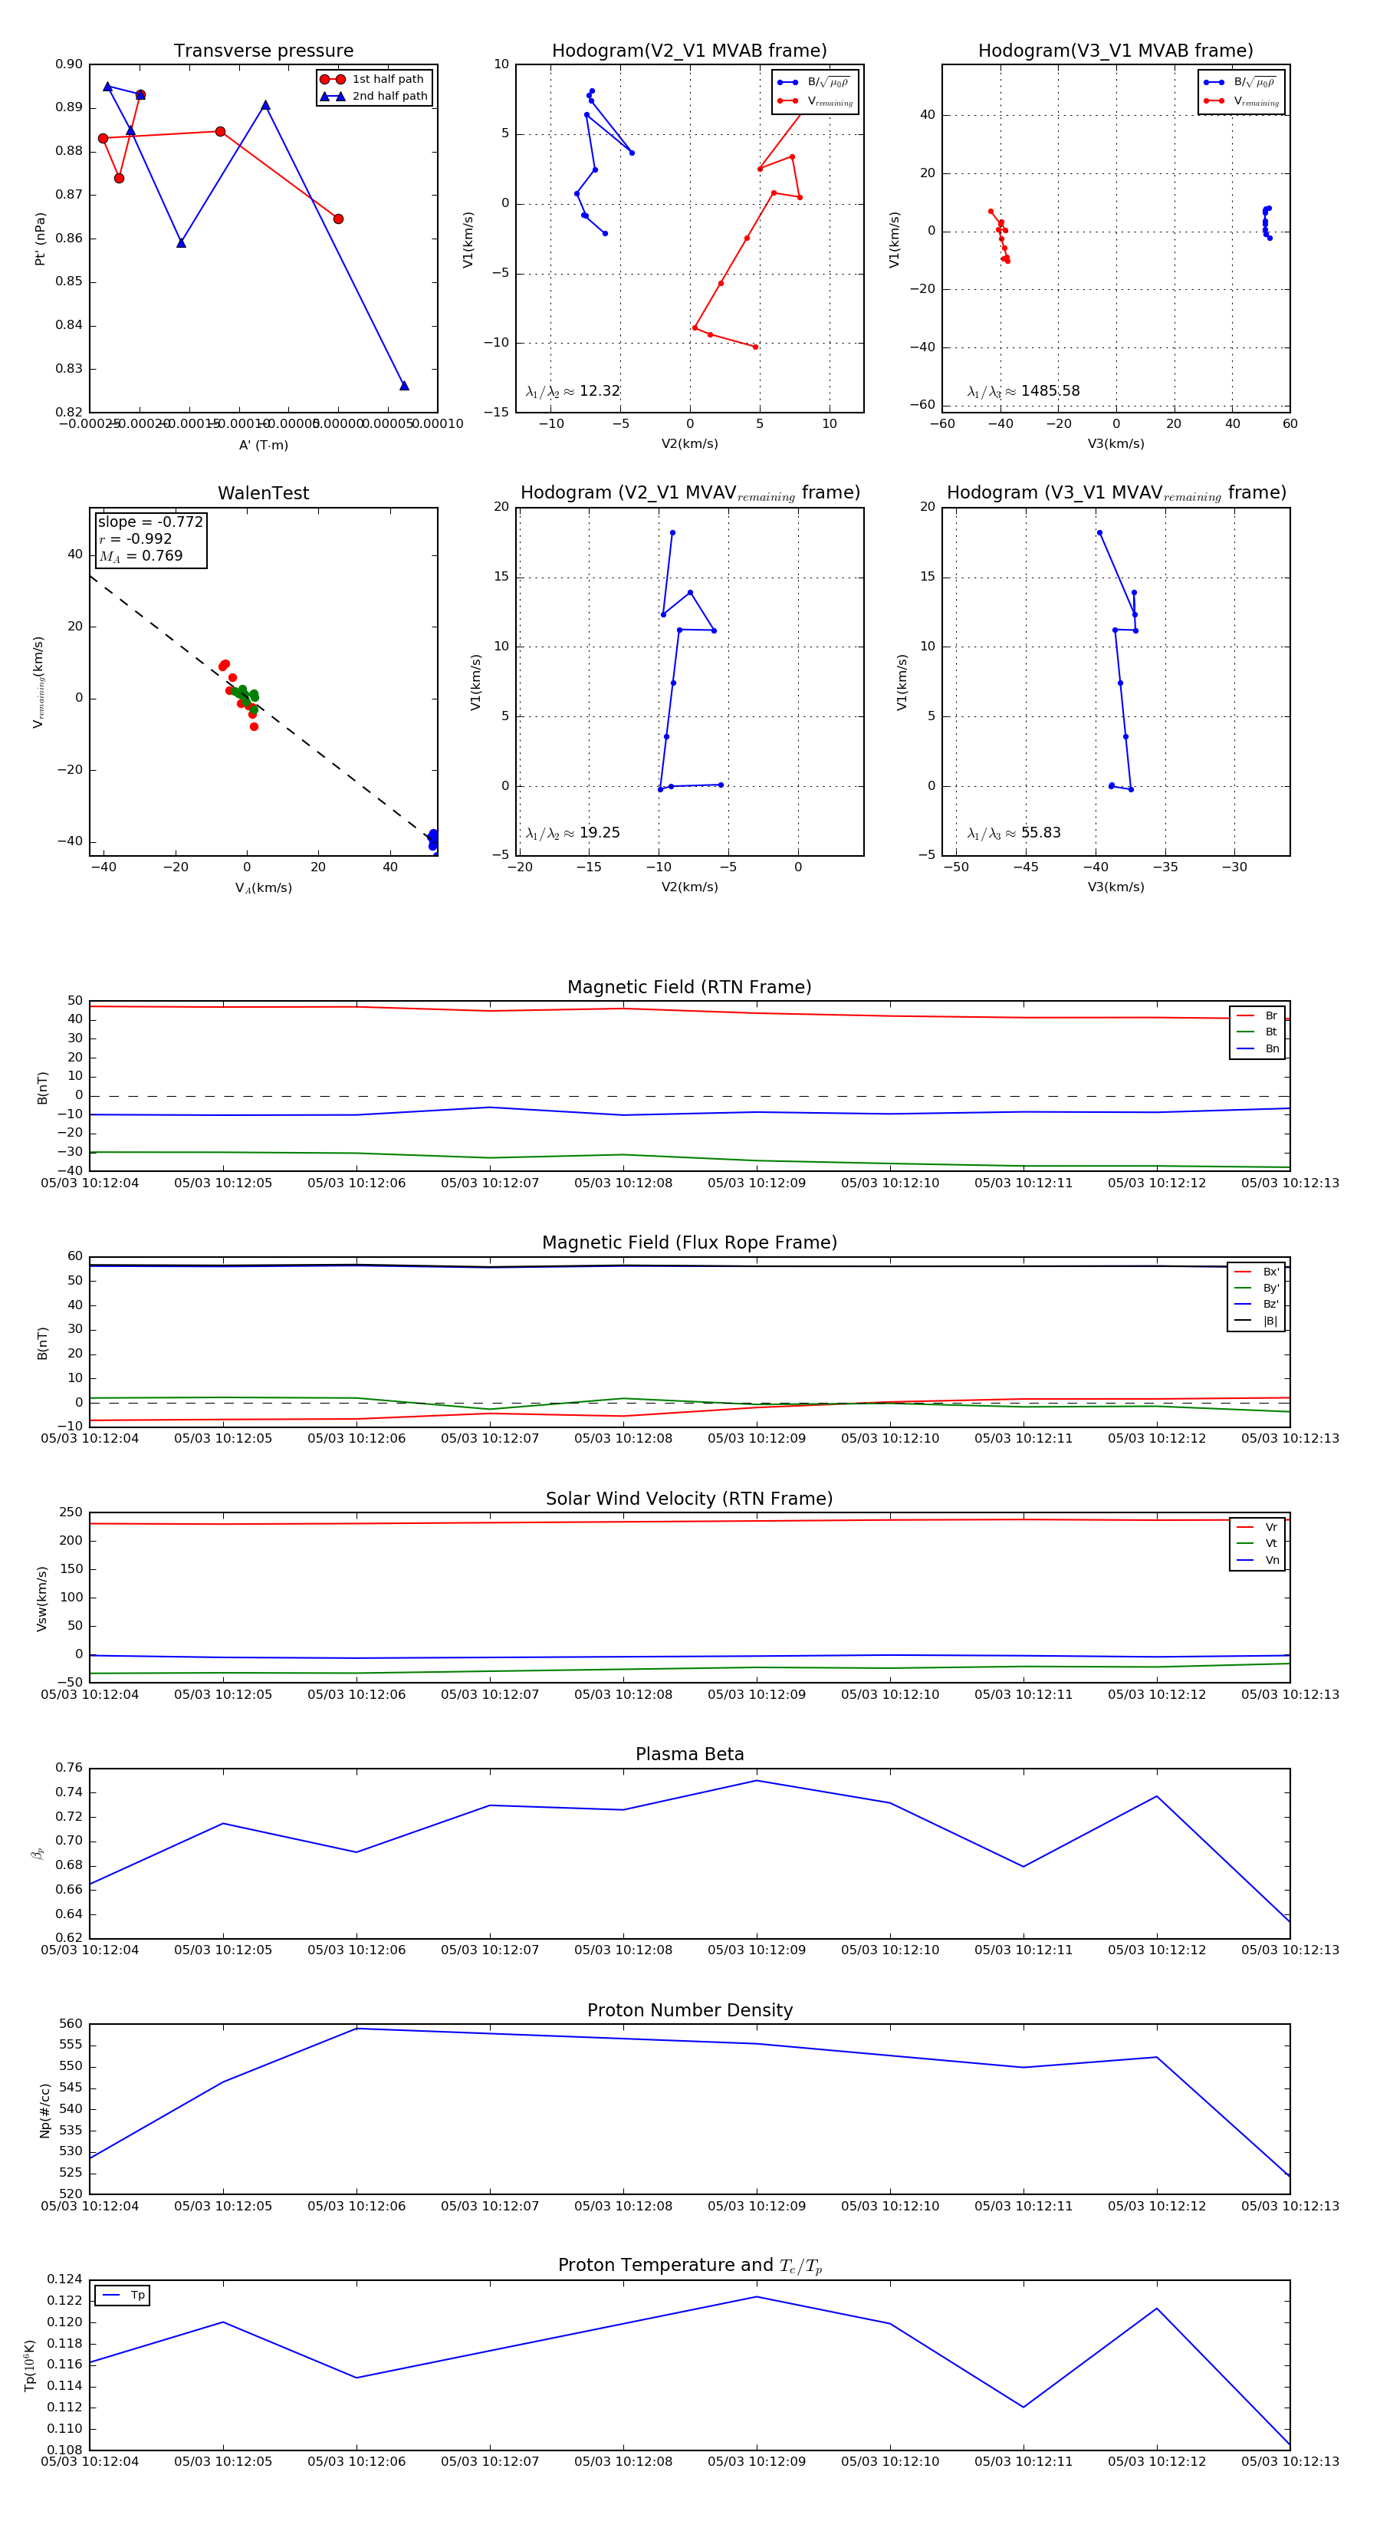Click 'Hodogram(V2_V1 MVAB frame)' title
Image resolution: width=1380 pixels, height=2531 pixels.
689,51
